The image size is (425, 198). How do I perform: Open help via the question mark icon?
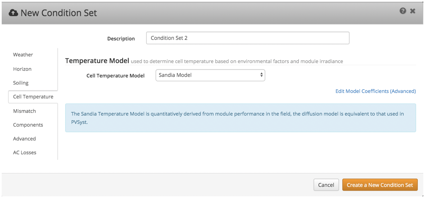(402, 11)
